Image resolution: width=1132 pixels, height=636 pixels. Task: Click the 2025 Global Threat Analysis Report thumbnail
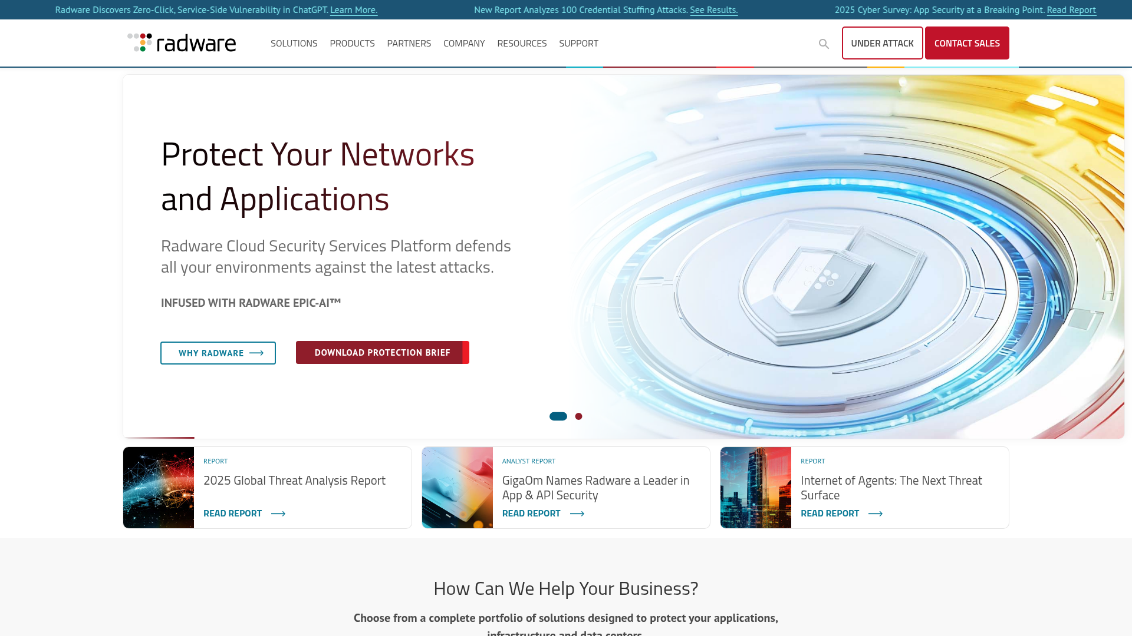click(x=158, y=487)
